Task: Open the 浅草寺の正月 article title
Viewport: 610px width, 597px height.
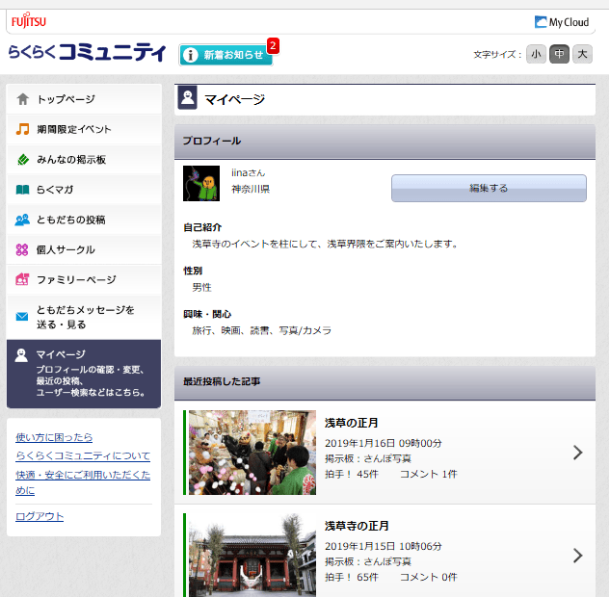Action: (357, 526)
